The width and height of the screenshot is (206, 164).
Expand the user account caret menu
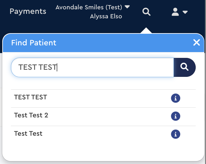pyautogui.click(x=185, y=13)
